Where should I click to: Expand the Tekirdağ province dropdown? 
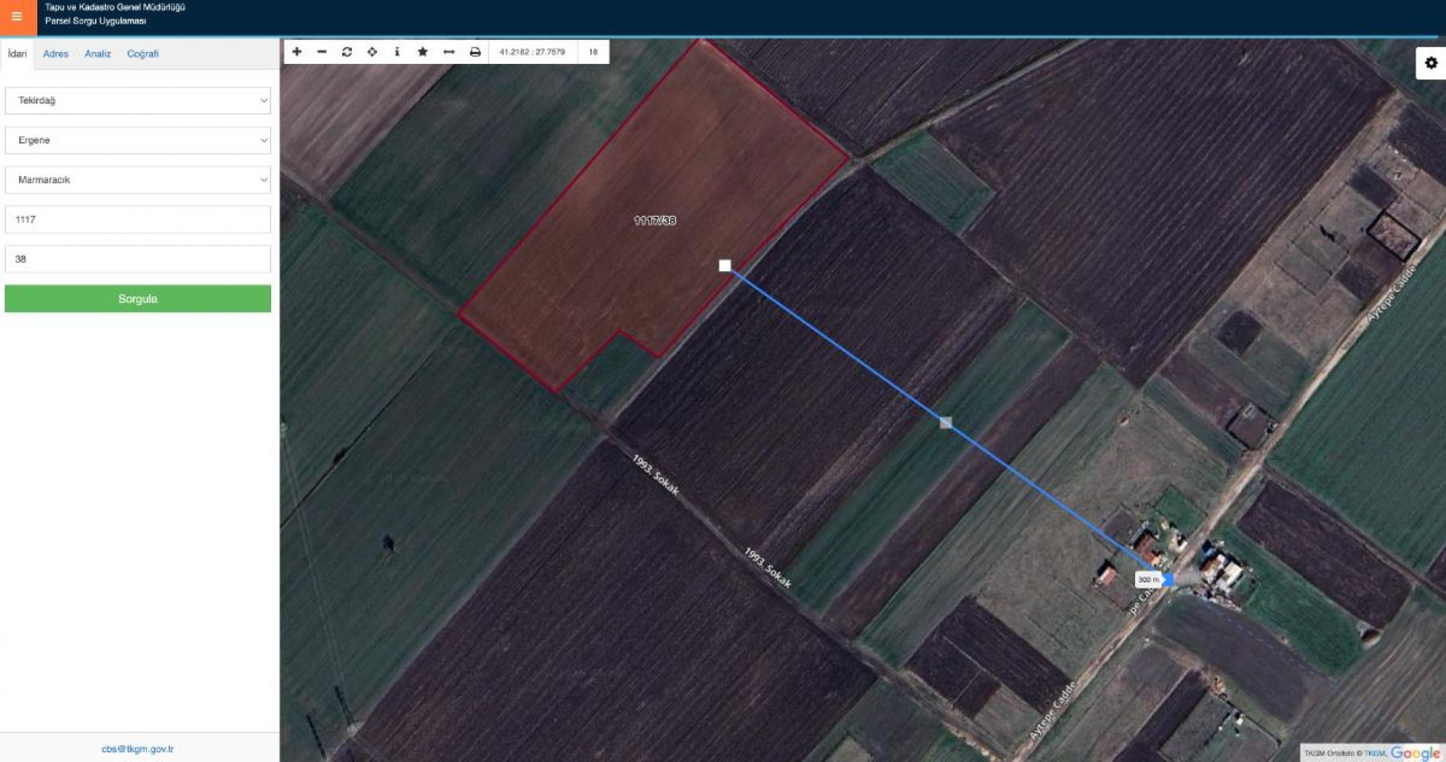tap(138, 101)
